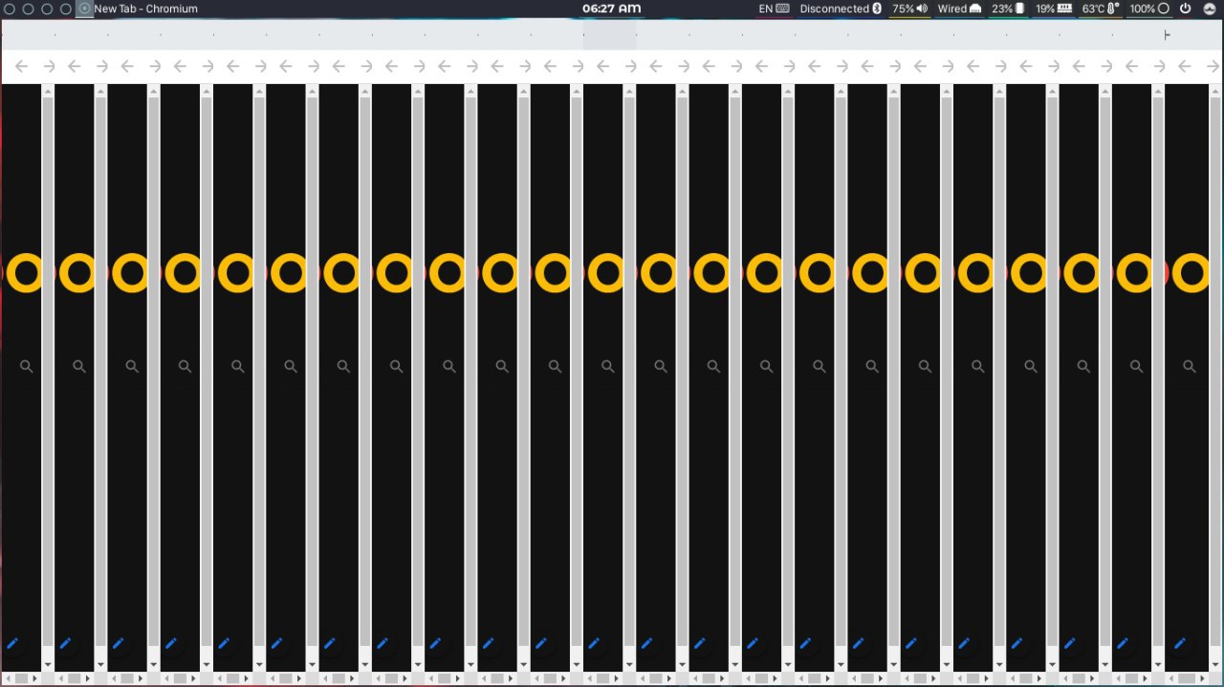1224x687 pixels.
Task: Open the Wired network indicator
Action: click(x=959, y=9)
